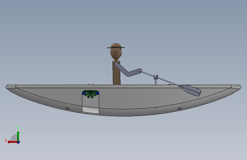Click the small slot on the hull's left side
This screenshot has width=247, height=160.
(67, 108)
